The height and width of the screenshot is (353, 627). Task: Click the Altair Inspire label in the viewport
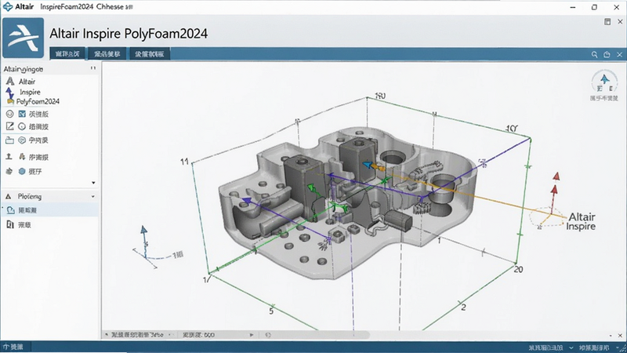(x=581, y=221)
